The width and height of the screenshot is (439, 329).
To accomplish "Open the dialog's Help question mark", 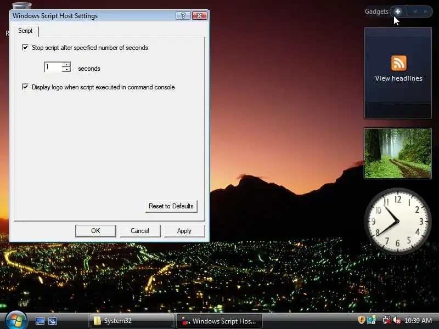I will point(183,16).
